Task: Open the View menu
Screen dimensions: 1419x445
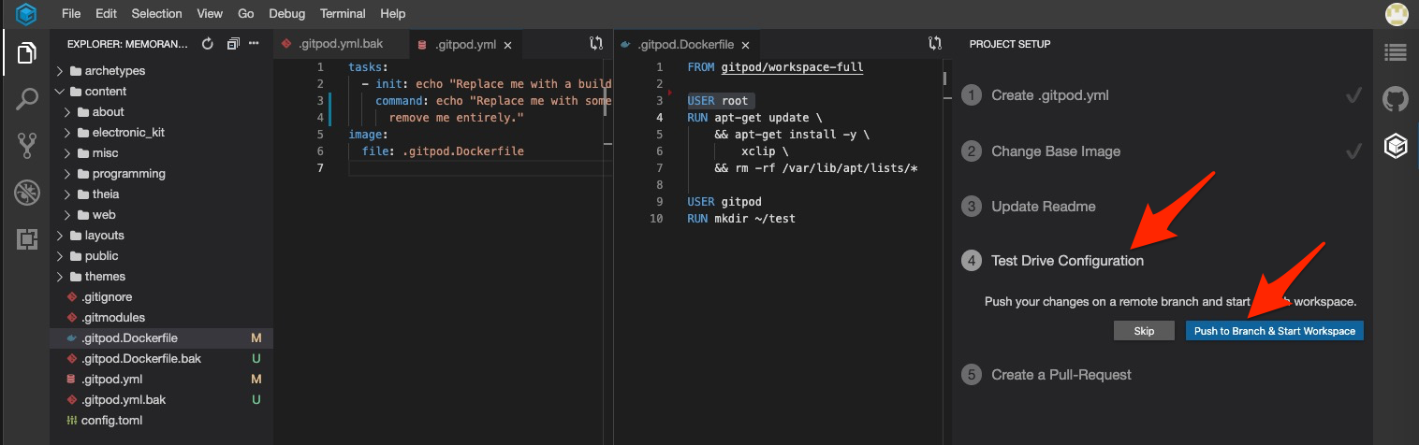Action: tap(210, 14)
